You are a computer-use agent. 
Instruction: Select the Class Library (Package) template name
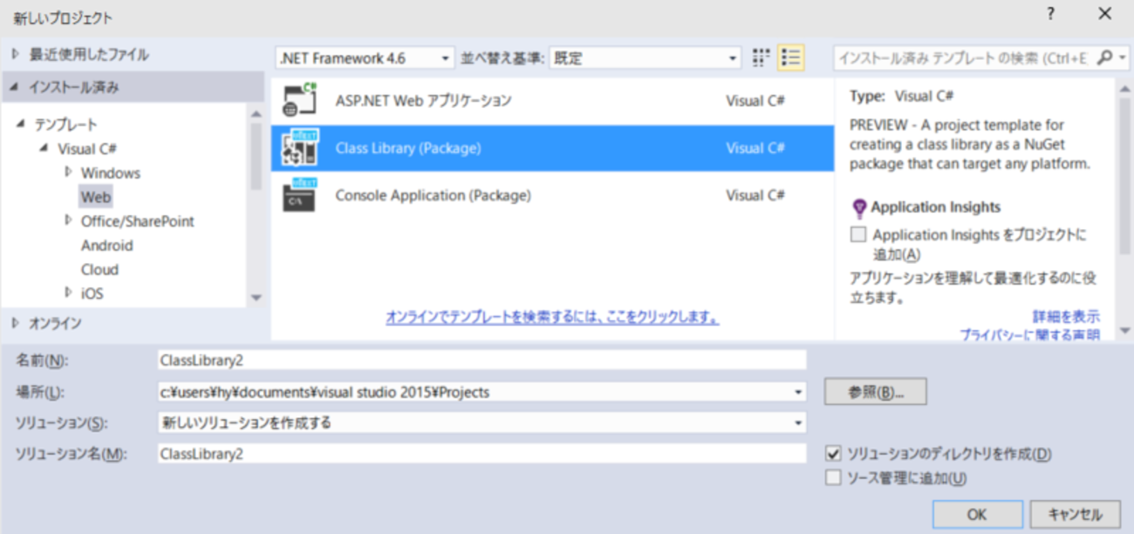point(408,148)
